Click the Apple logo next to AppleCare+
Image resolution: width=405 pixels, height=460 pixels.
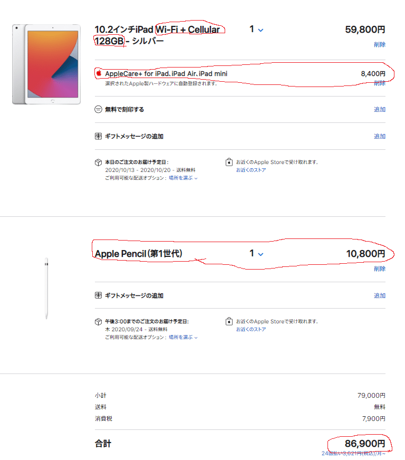pyautogui.click(x=99, y=74)
